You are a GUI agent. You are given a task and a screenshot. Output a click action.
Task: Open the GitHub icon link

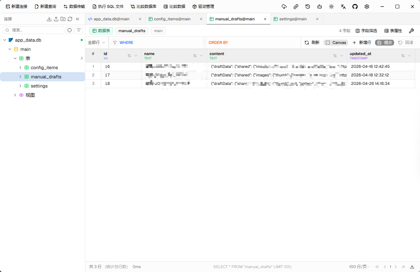[355, 7]
